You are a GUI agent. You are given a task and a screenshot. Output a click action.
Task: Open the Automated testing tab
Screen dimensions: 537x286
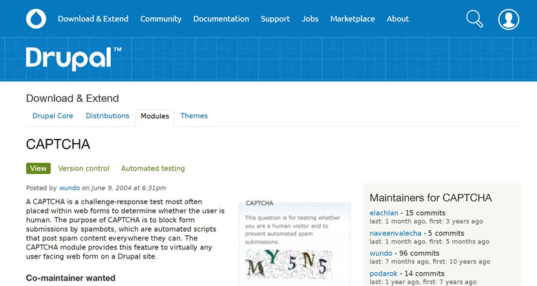[x=153, y=168]
